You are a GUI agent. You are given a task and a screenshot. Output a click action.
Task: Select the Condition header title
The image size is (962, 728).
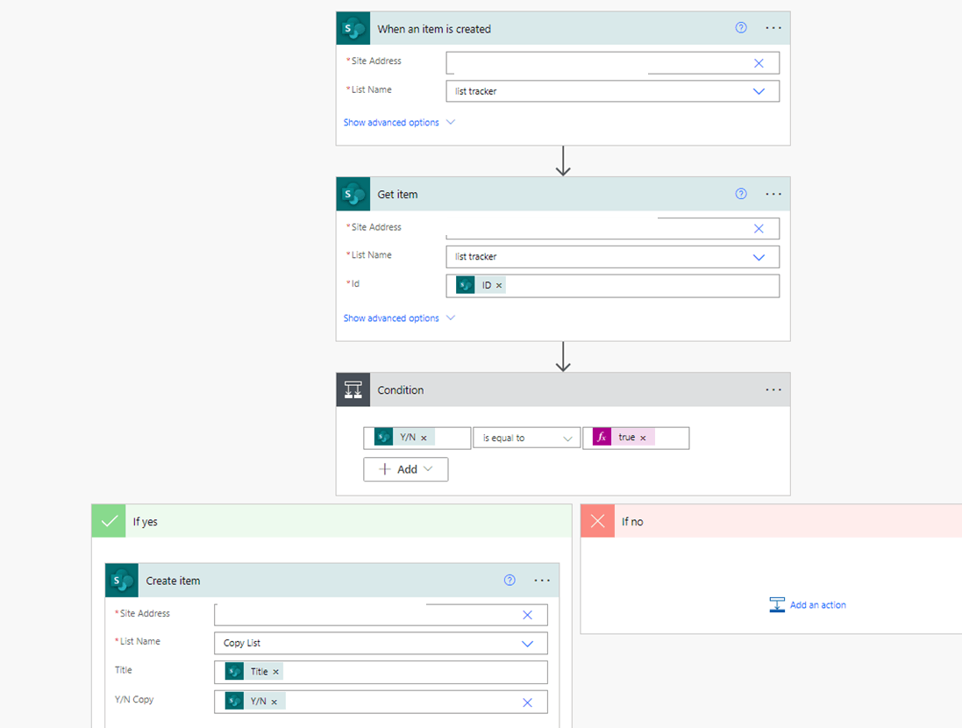401,390
